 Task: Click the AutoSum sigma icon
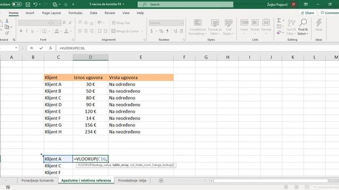pos(279,21)
